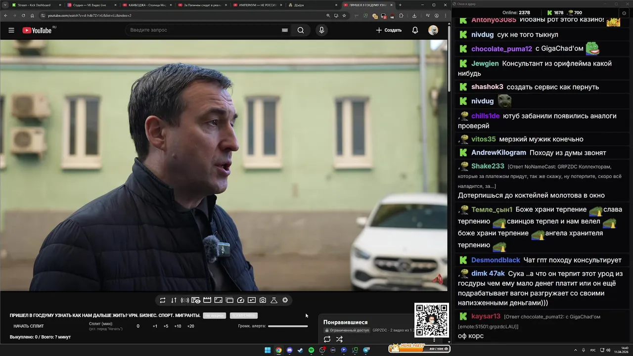This screenshot has width=633, height=356.
Task: Open Steam from the taskbar
Action: tap(300, 350)
